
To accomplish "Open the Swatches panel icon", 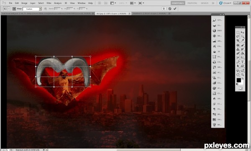I will tap(214, 120).
